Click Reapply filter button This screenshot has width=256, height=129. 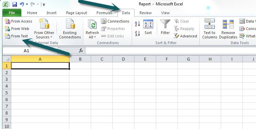[184, 29]
